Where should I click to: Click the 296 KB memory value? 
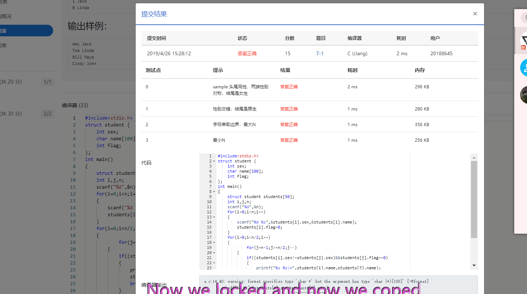pyautogui.click(x=422, y=87)
